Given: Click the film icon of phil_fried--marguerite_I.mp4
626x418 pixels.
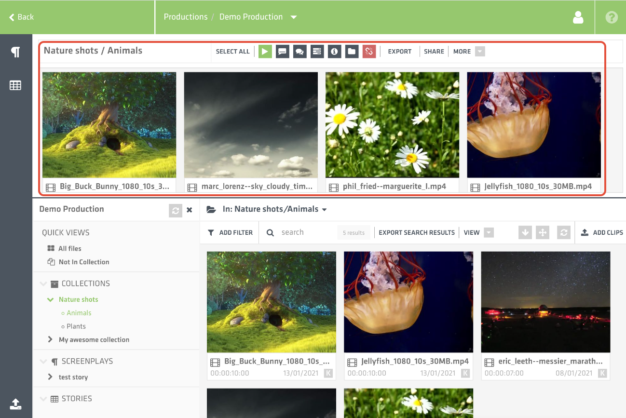Looking at the screenshot, I should click(x=333, y=188).
